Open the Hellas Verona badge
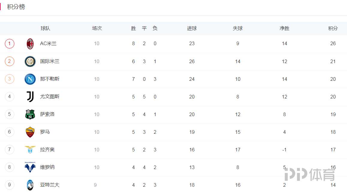The width and height of the screenshot is (347, 193). point(30,167)
